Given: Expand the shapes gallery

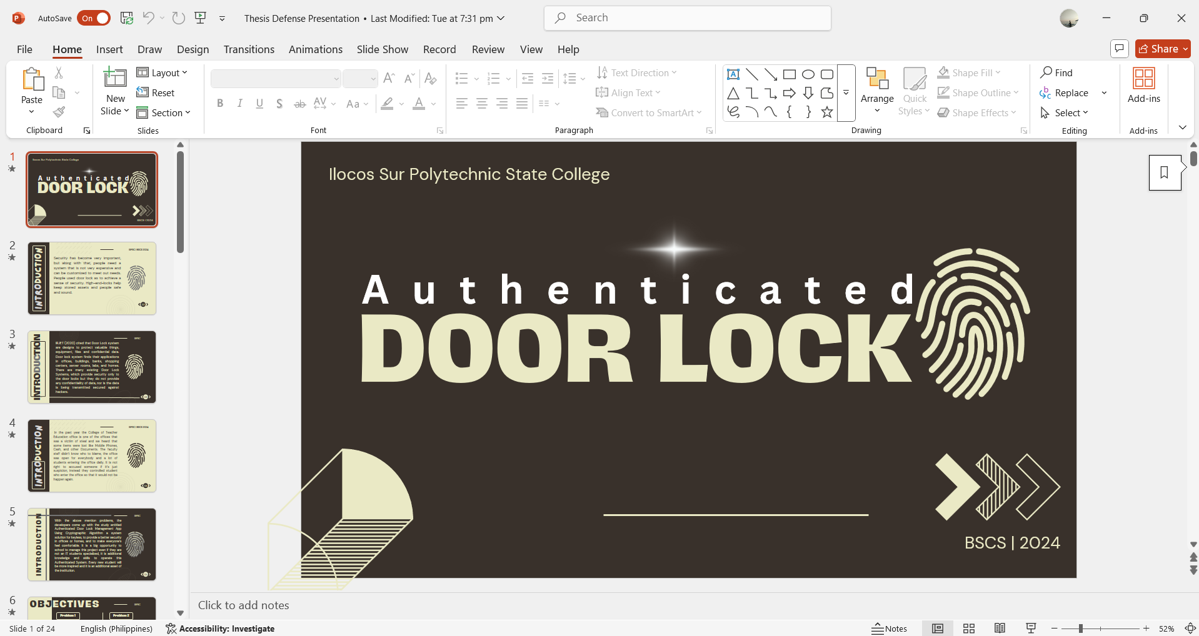Looking at the screenshot, I should click(x=846, y=93).
